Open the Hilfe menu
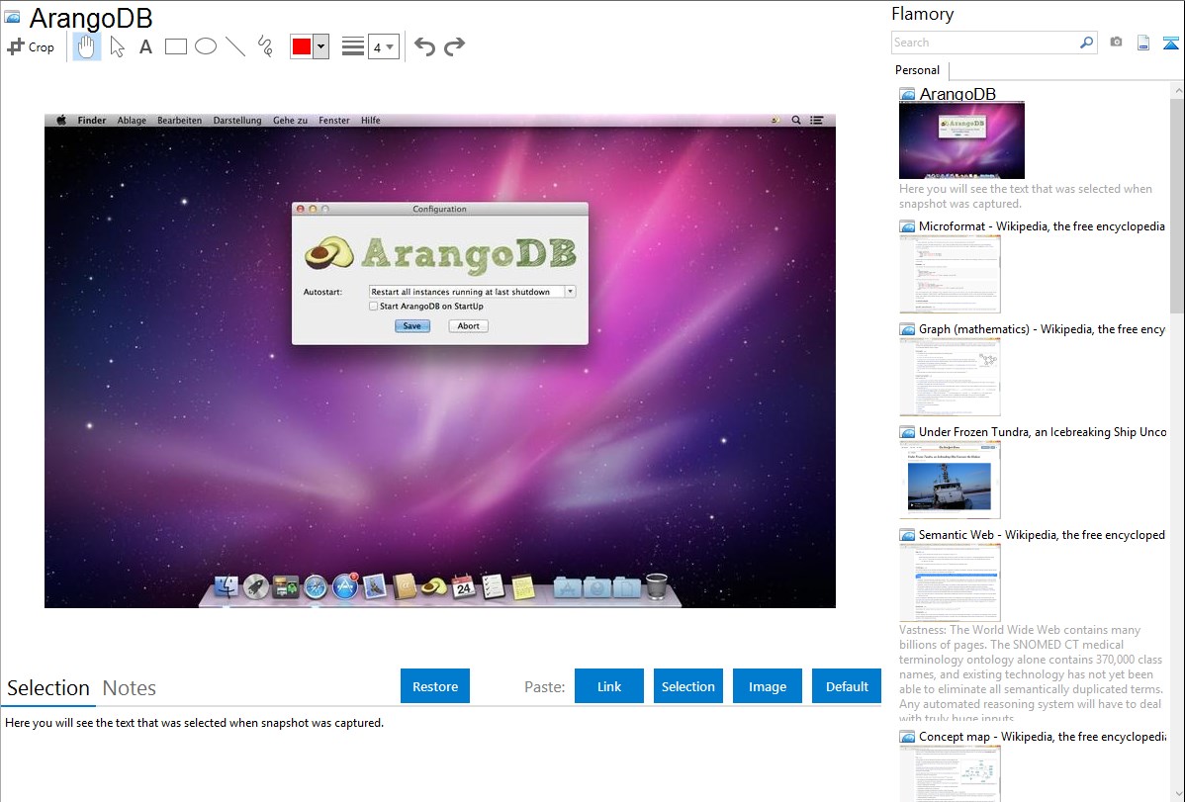The image size is (1185, 802). (x=370, y=121)
